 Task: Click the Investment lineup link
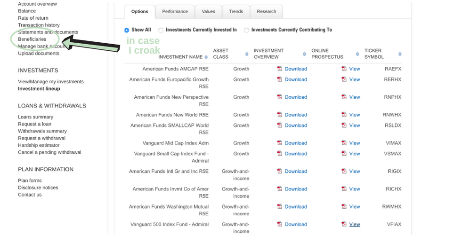pos(39,88)
